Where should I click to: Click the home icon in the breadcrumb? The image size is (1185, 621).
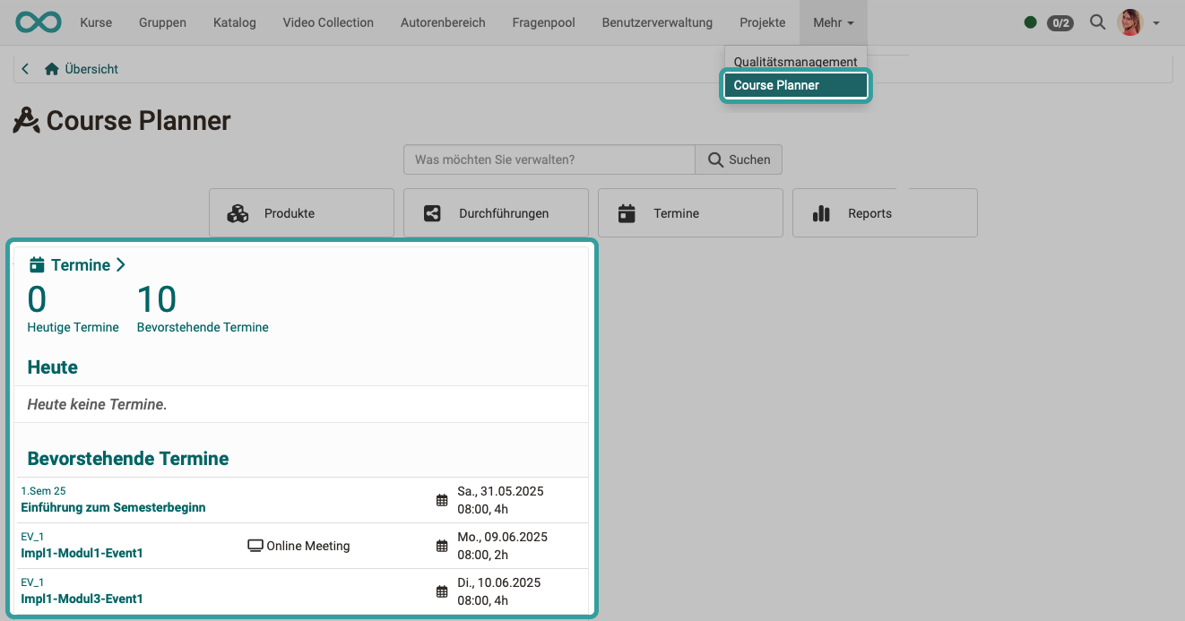coord(52,67)
